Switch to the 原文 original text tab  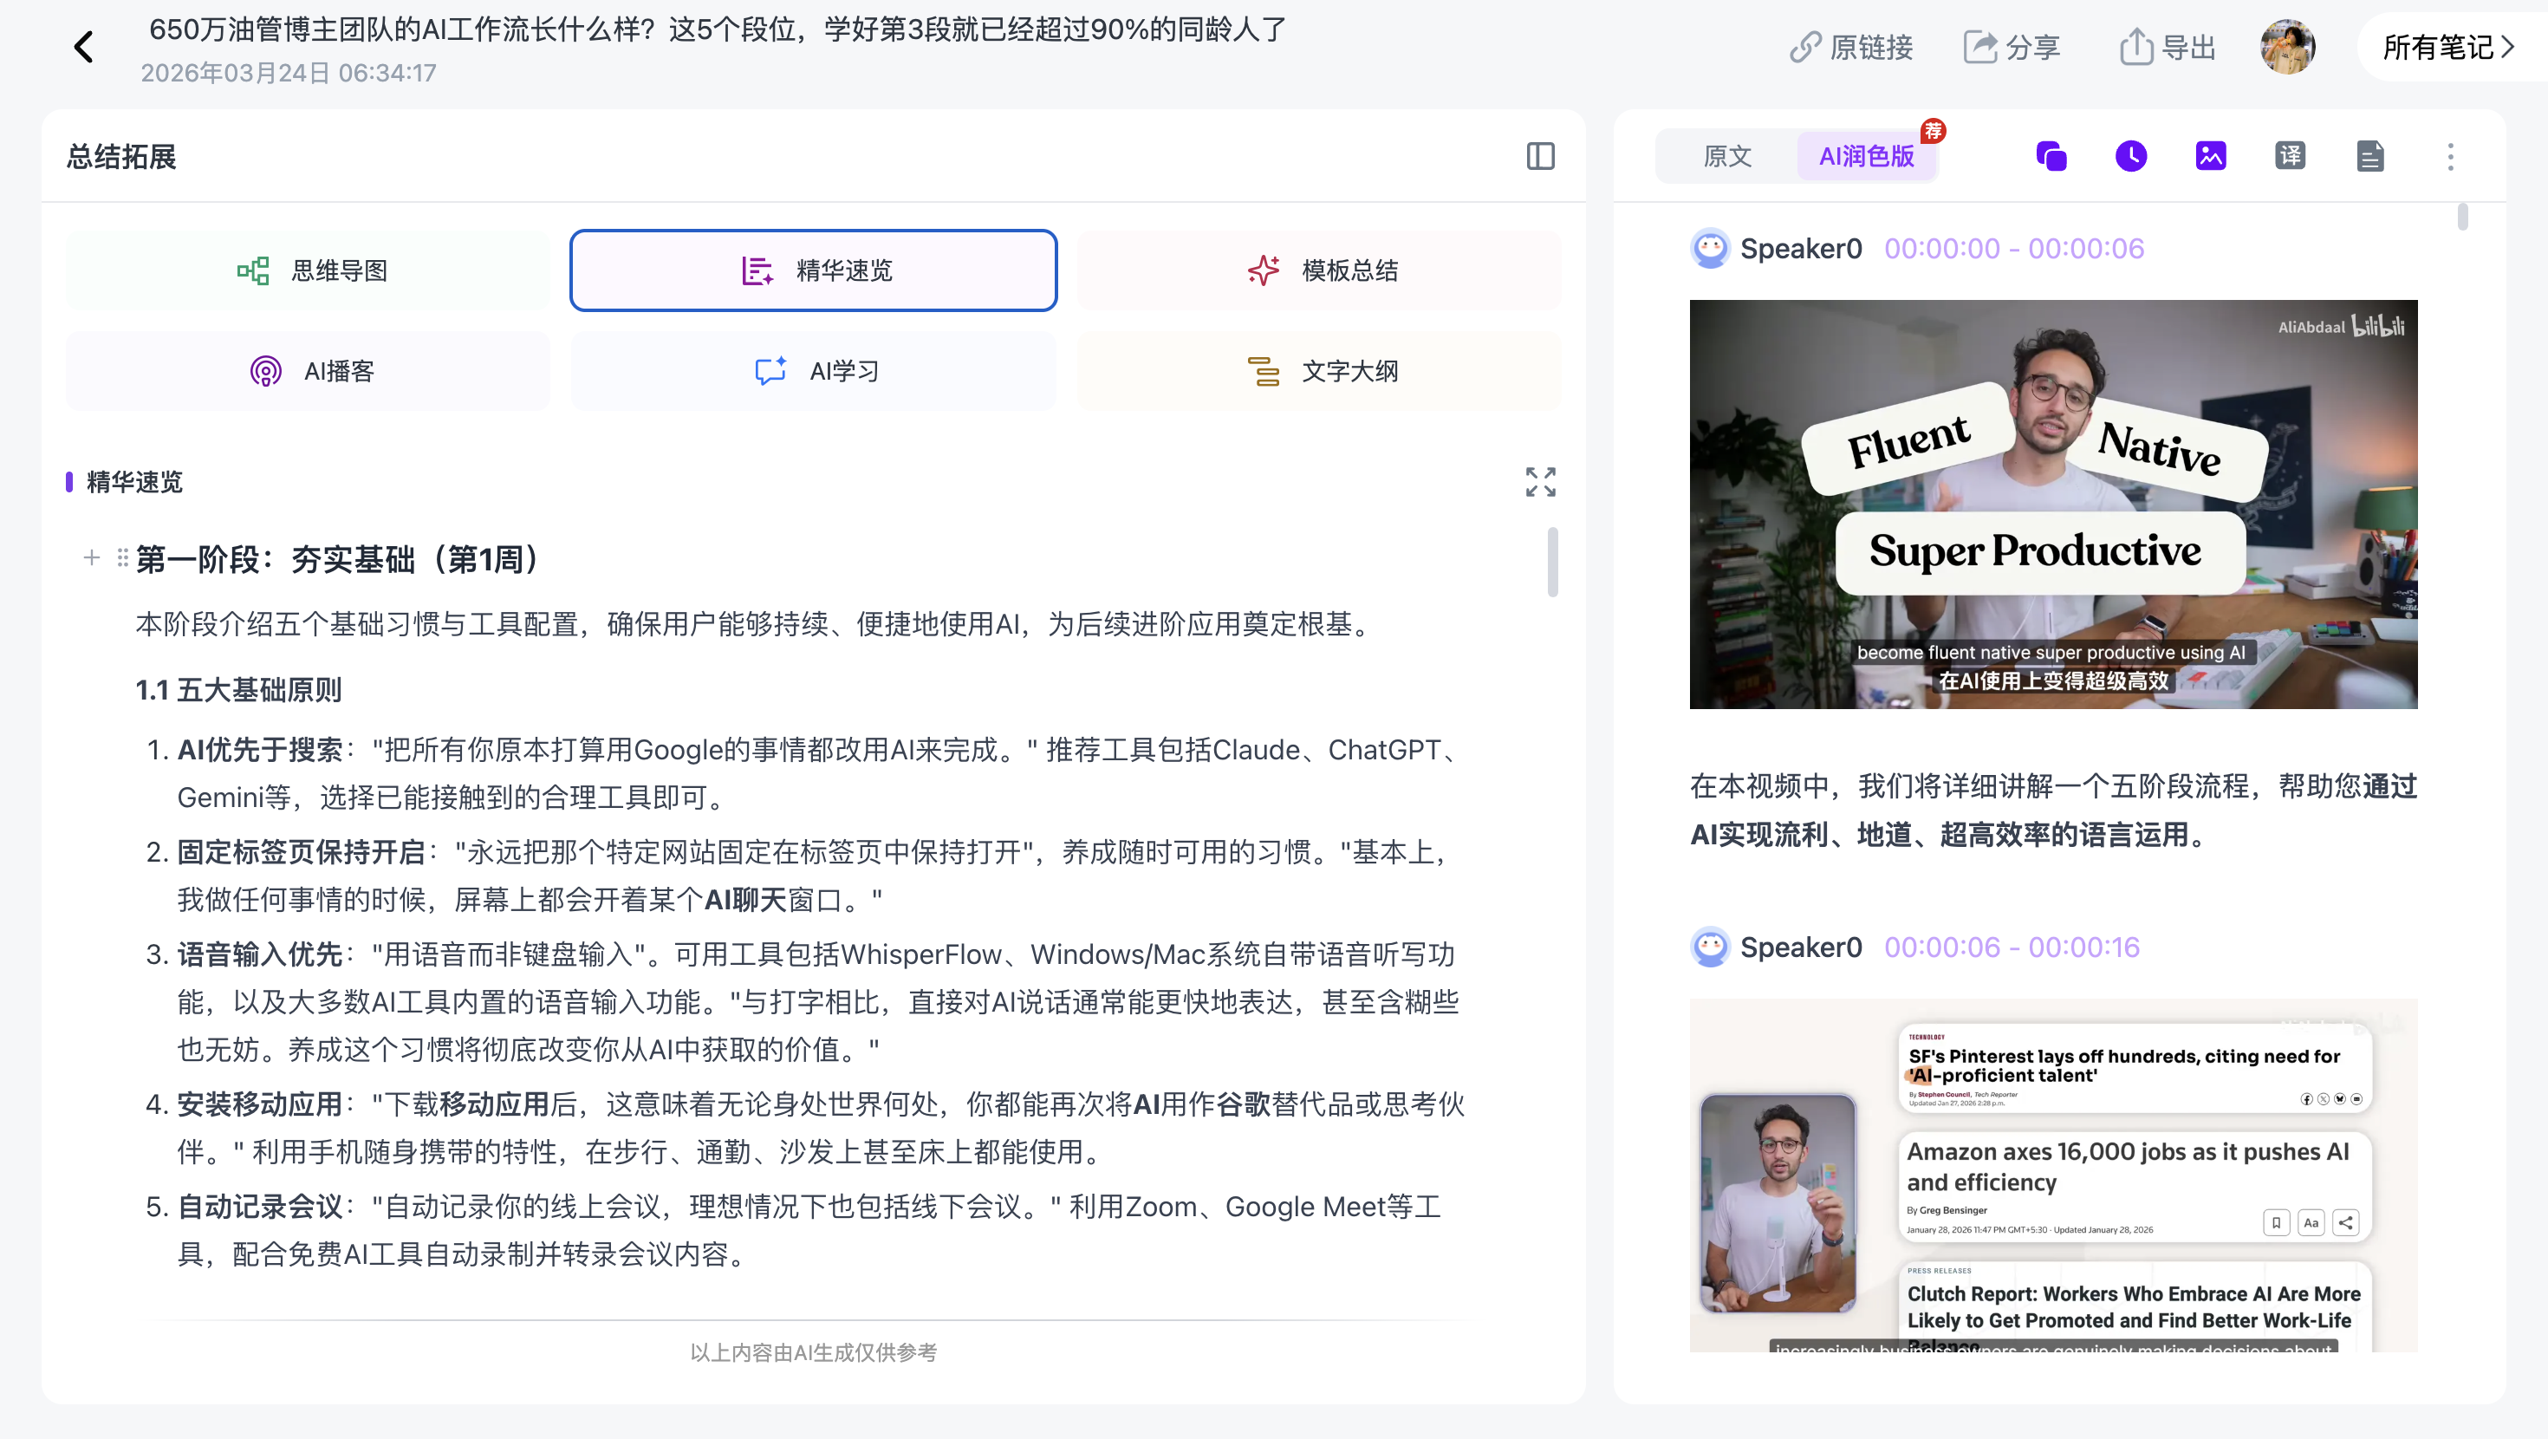[1727, 156]
